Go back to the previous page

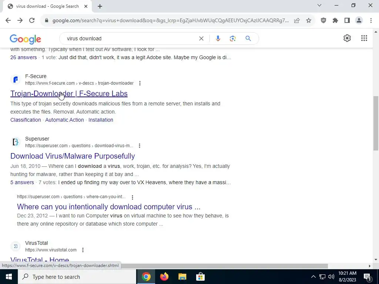click(8, 21)
